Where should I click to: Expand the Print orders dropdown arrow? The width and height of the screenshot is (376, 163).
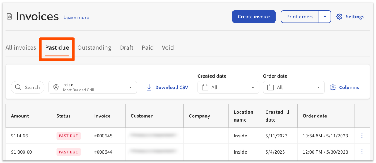tap(325, 17)
